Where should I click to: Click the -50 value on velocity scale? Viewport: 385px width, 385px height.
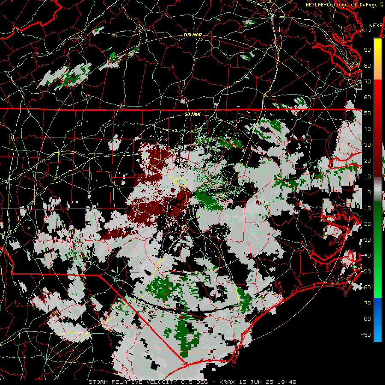click(366, 272)
